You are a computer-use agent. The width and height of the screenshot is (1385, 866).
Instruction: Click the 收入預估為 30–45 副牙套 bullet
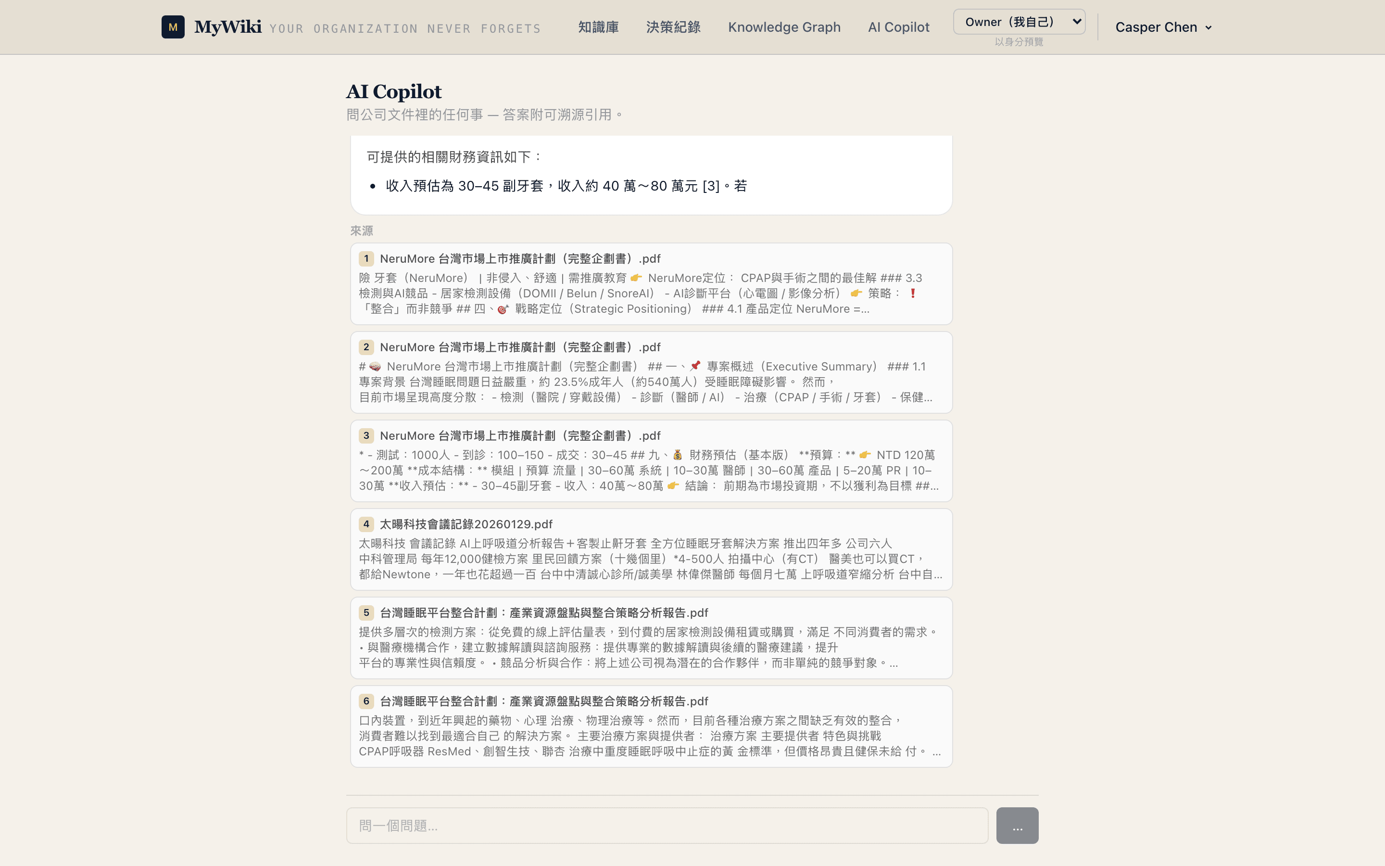point(566,186)
